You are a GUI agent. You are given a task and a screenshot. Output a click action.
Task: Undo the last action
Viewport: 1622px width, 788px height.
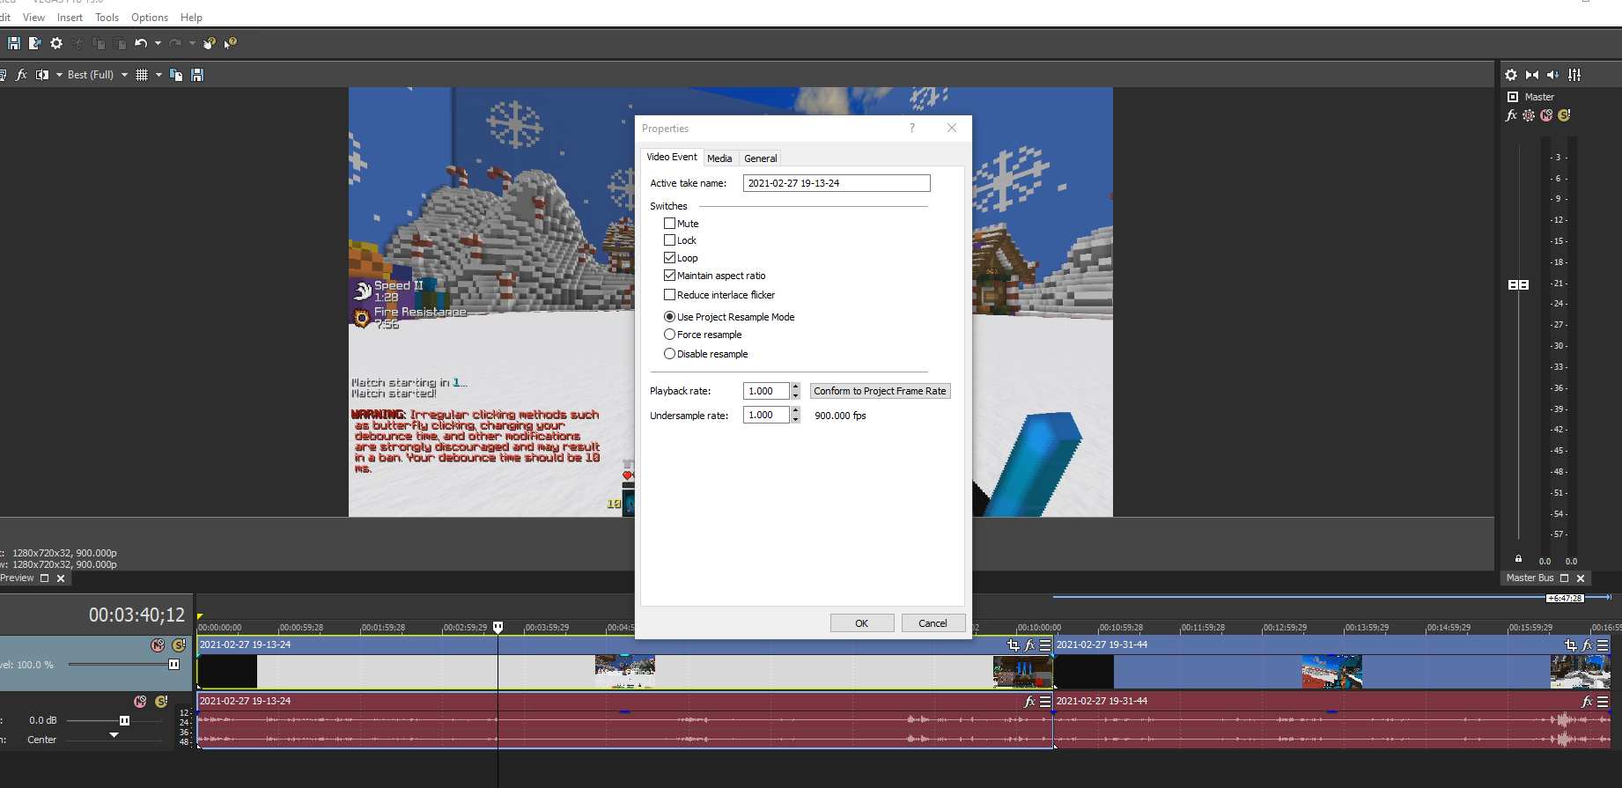(141, 43)
